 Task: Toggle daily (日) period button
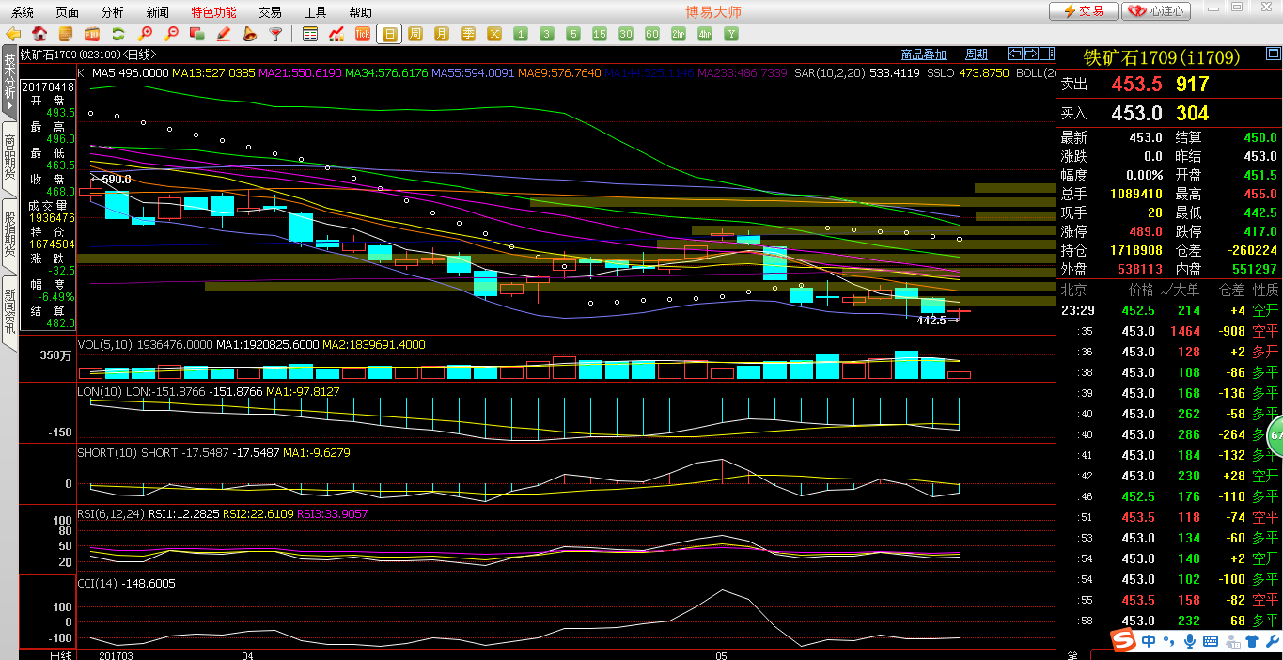pos(389,34)
